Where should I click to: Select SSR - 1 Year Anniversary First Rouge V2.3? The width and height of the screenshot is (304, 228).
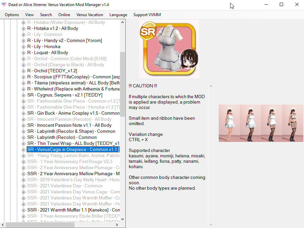point(70,161)
